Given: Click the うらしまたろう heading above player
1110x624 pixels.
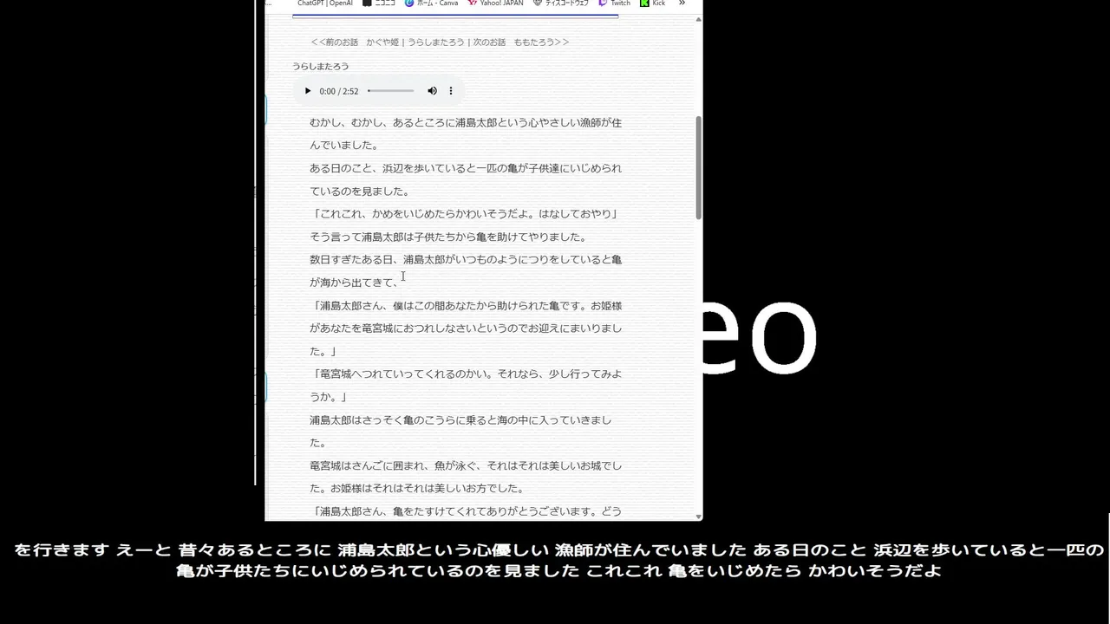Looking at the screenshot, I should (x=321, y=66).
